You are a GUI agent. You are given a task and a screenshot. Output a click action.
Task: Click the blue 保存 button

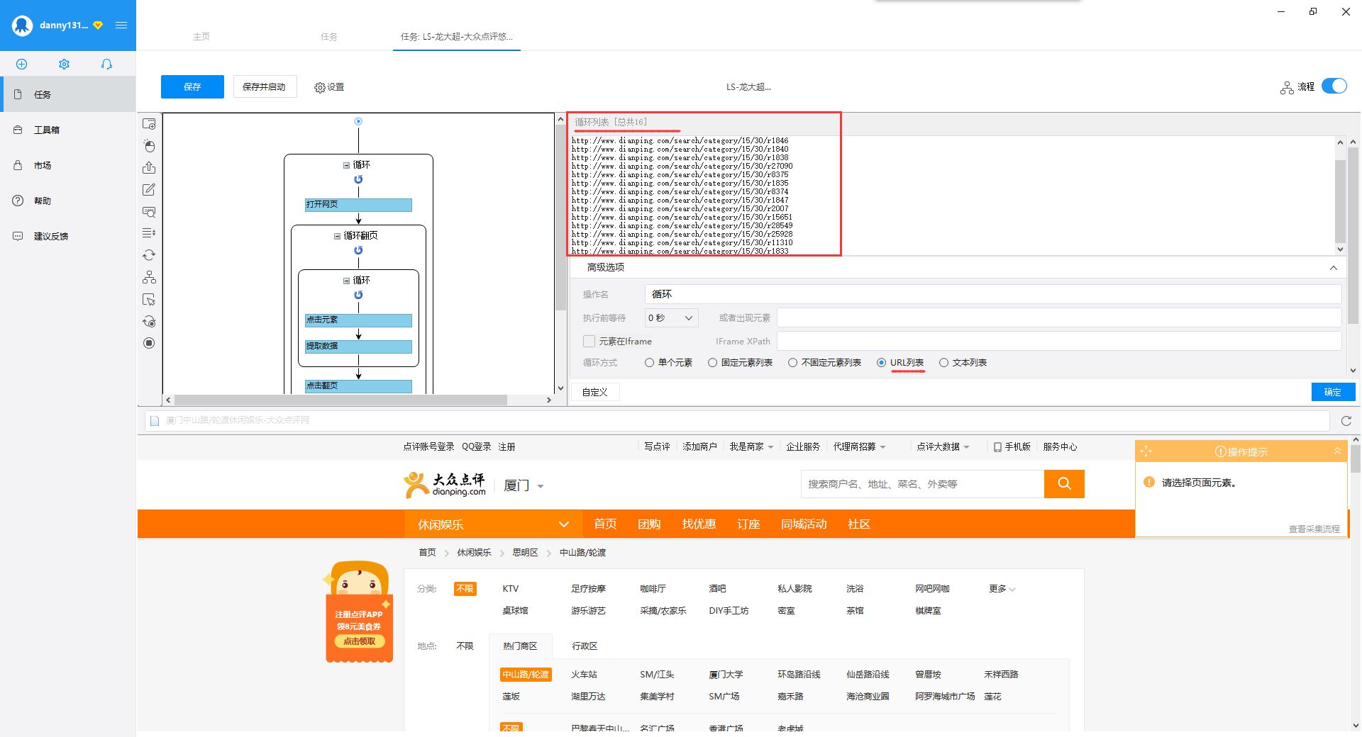point(192,86)
